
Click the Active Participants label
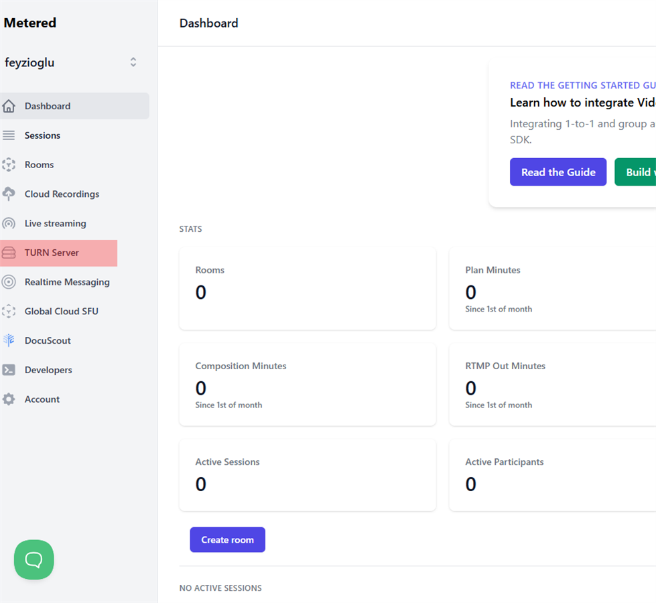click(x=504, y=462)
